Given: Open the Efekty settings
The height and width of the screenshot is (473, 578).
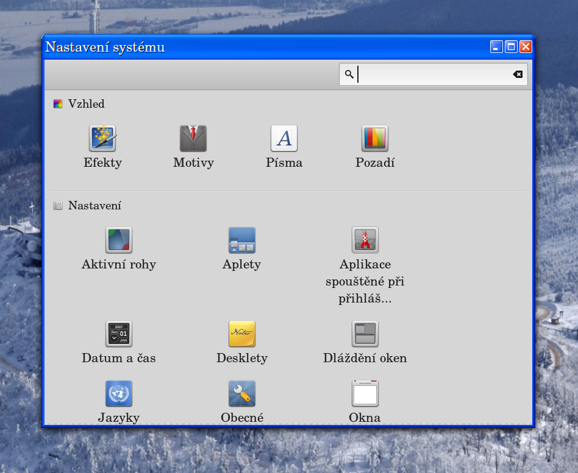Looking at the screenshot, I should (102, 139).
